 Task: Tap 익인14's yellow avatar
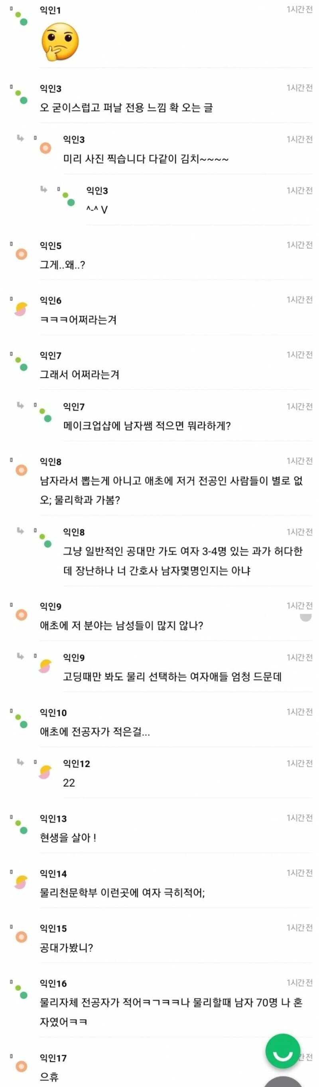point(20,883)
